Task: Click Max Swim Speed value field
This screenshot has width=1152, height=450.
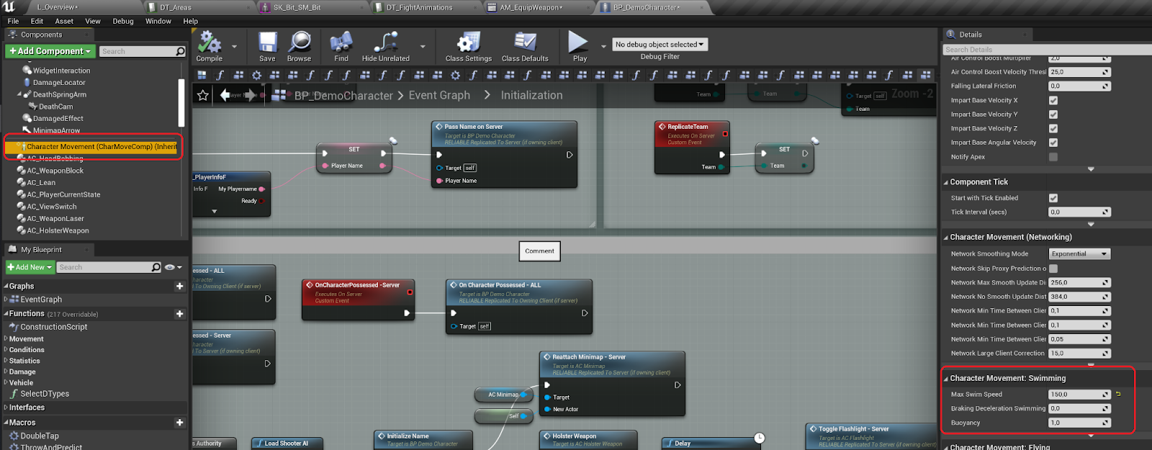Action: pyautogui.click(x=1079, y=394)
